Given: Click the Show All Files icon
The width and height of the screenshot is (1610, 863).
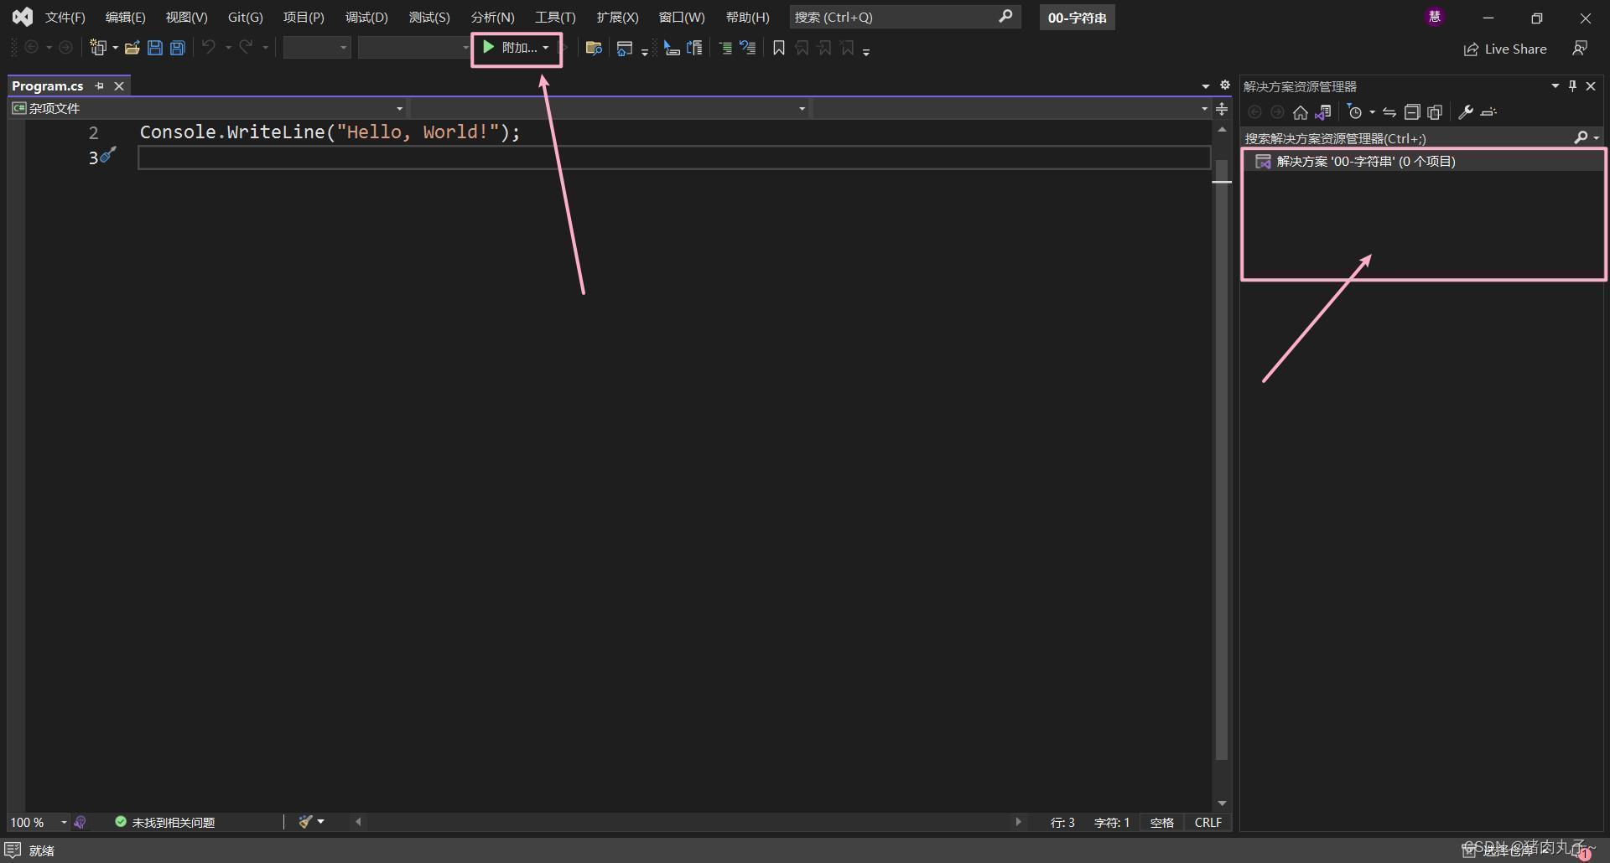Looking at the screenshot, I should [1435, 112].
